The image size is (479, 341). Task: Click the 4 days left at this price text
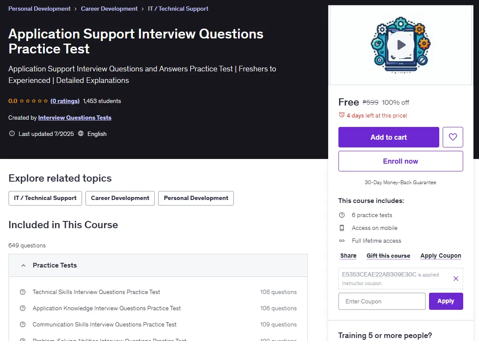point(377,115)
